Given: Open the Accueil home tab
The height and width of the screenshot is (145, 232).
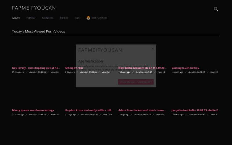Looking at the screenshot, I should tap(16, 18).
